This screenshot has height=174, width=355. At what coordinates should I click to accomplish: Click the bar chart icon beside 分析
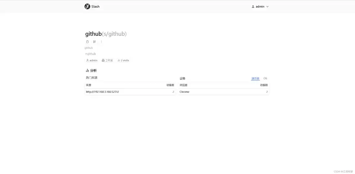point(87,70)
